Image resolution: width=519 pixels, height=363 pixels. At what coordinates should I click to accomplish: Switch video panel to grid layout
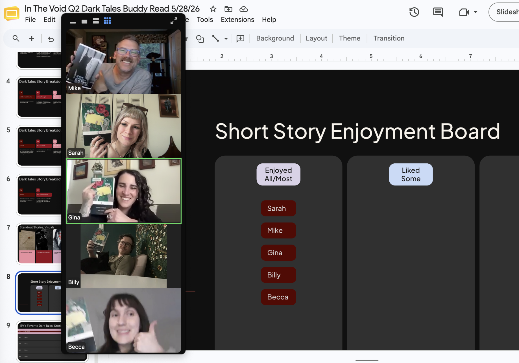107,21
